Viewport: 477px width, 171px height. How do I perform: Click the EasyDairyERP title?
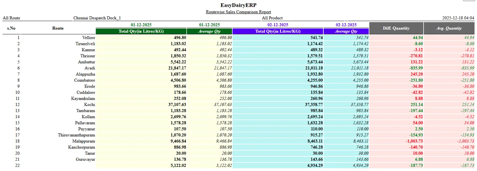[238, 5]
